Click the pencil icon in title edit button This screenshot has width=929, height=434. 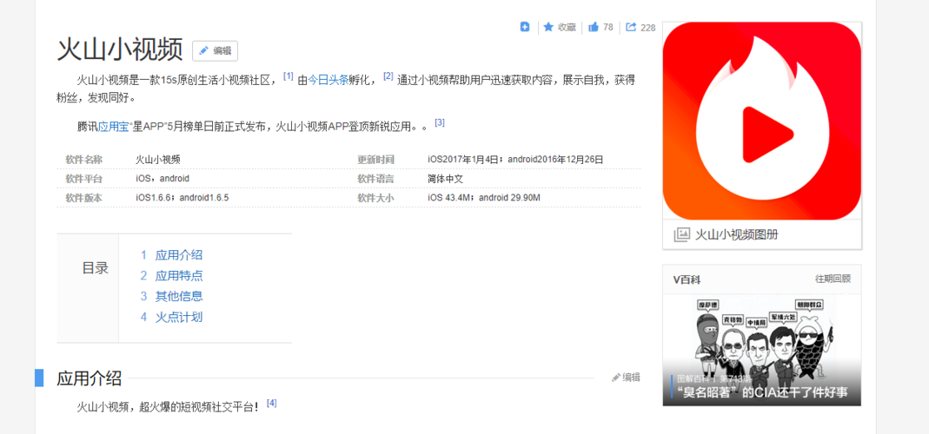204,51
